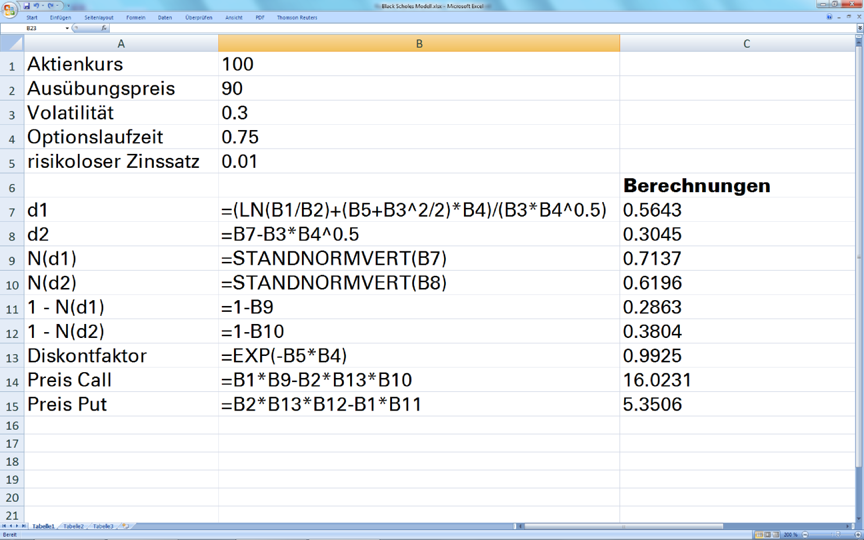The height and width of the screenshot is (540, 864).
Task: Go to last sheet tab arrow
Action: pos(24,526)
